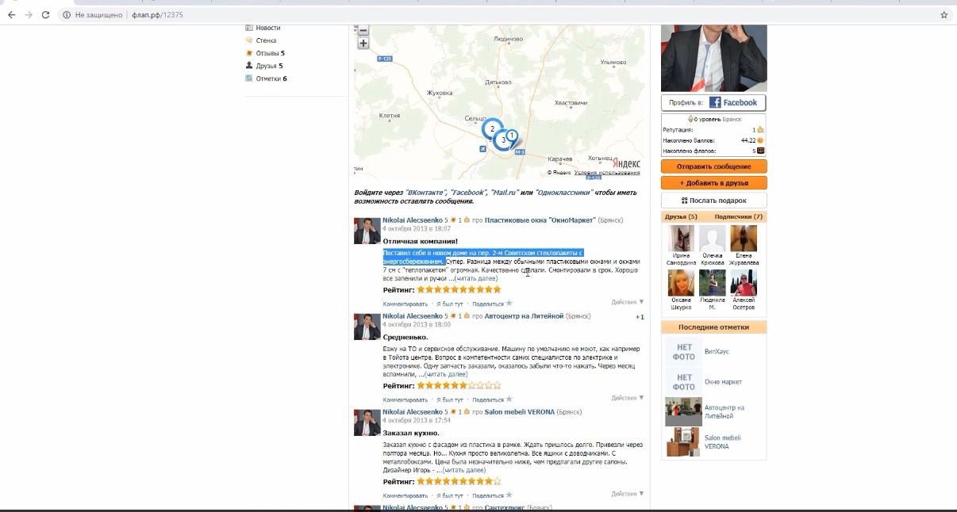Click Комментировать under Отличная компания review
957x512 pixels.
coord(405,304)
